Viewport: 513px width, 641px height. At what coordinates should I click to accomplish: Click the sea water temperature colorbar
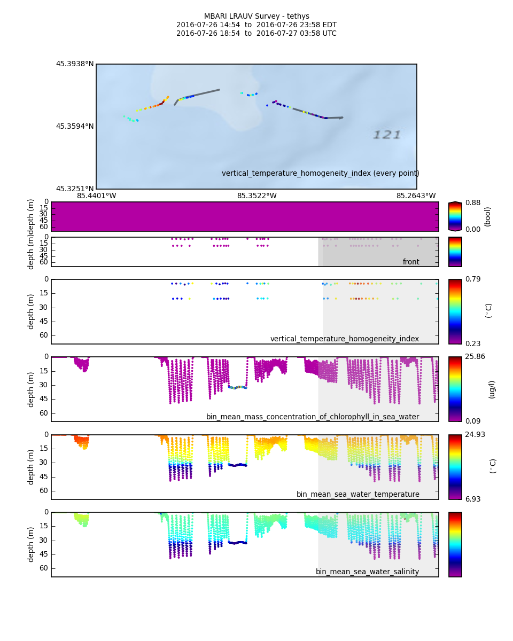click(x=455, y=466)
